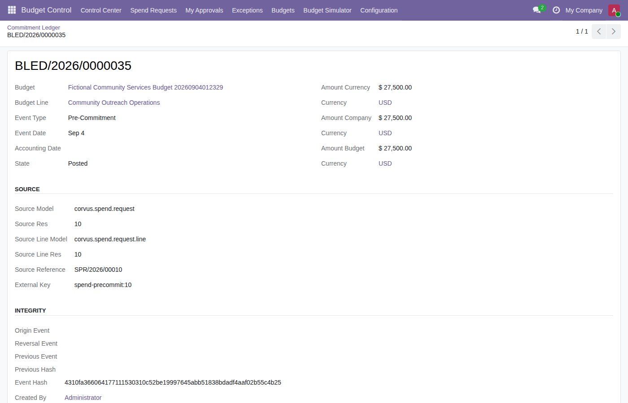Click the record title BLED/2026/0000035 heading
Viewport: 628px width, 403px height.
[73, 66]
